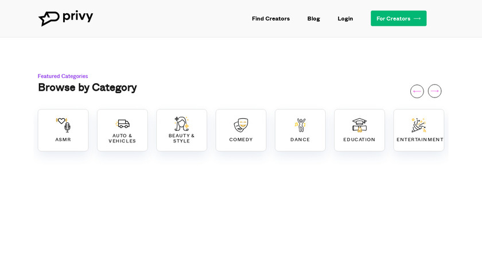Select the Entertainment category label
This screenshot has width=482, height=271.
[x=420, y=140]
